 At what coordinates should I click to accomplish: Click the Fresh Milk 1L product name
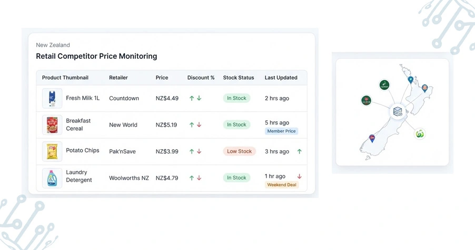[x=83, y=98]
